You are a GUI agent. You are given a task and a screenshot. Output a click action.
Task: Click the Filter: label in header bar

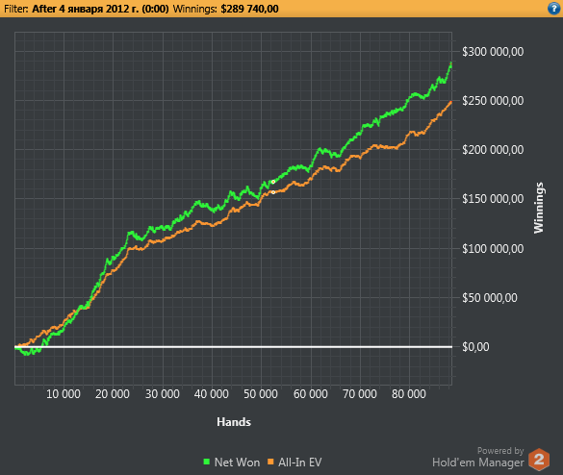click(x=15, y=9)
